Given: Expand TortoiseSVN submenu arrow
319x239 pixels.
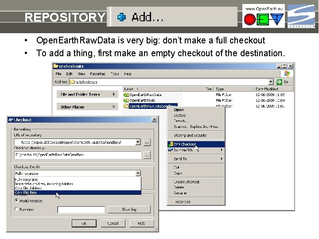Looking at the screenshot, I should (x=222, y=150).
